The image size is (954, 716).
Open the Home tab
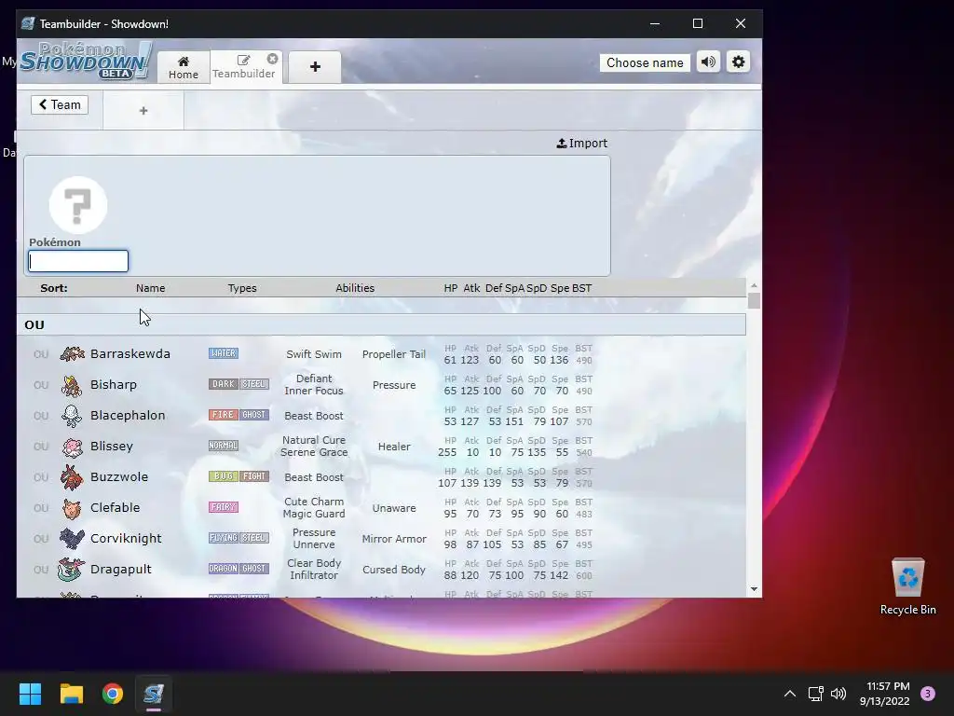tap(184, 67)
